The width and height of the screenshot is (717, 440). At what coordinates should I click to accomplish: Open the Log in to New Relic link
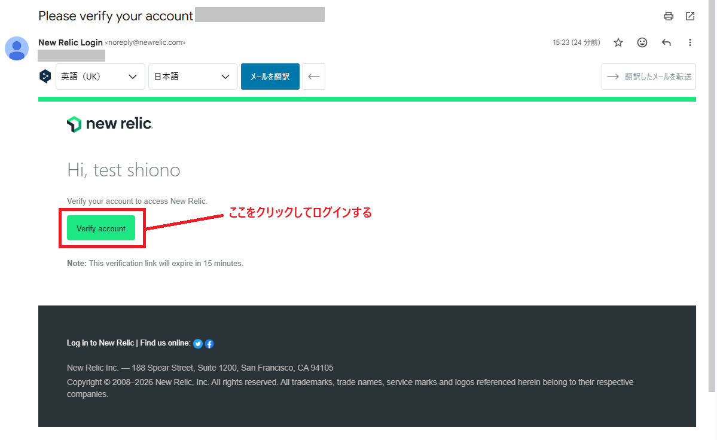coord(100,343)
